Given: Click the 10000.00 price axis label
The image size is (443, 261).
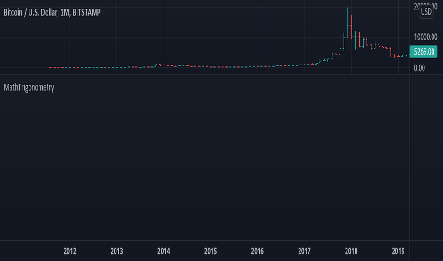Looking at the screenshot, I should tap(426, 37).
